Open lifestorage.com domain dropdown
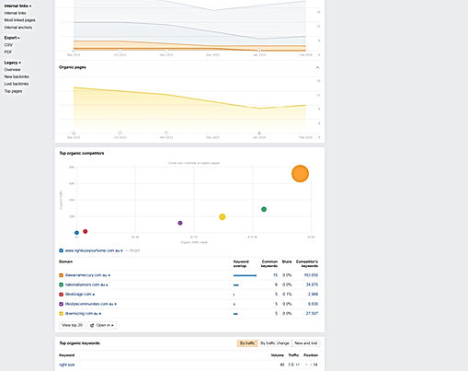This screenshot has width=468, height=371. [94, 295]
